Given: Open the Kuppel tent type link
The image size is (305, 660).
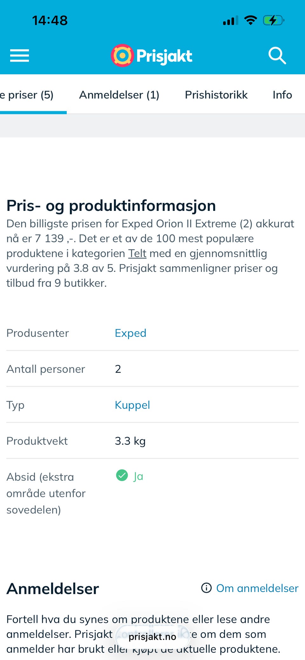Looking at the screenshot, I should pyautogui.click(x=132, y=405).
